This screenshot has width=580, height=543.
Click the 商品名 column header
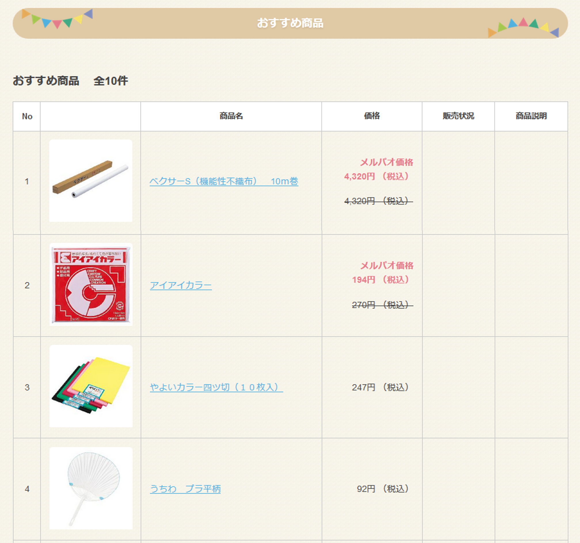pos(231,116)
